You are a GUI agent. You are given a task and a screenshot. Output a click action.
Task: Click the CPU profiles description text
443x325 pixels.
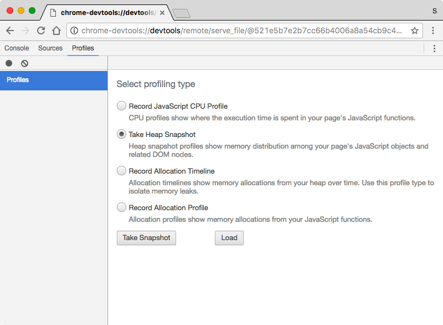coord(272,118)
